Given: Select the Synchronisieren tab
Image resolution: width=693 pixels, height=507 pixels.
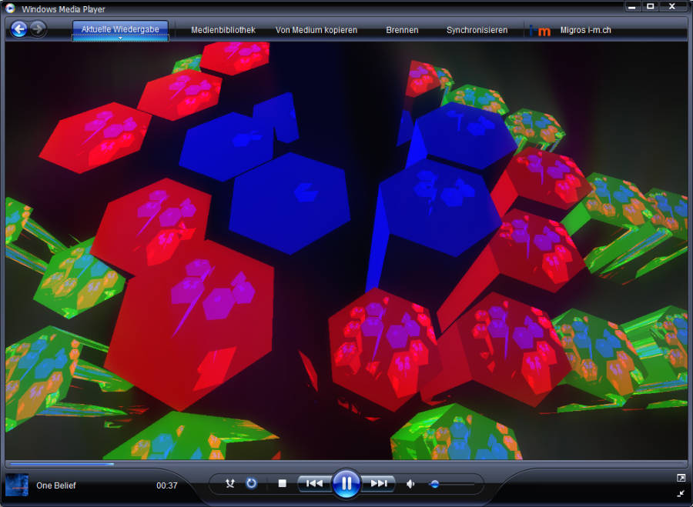Looking at the screenshot, I should 477,30.
